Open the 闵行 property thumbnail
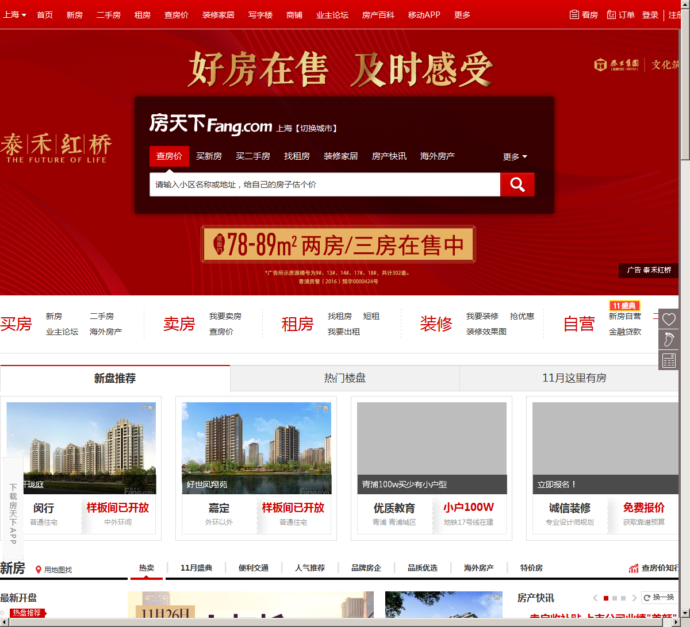Viewport: 690px width, 627px height. tap(81, 448)
